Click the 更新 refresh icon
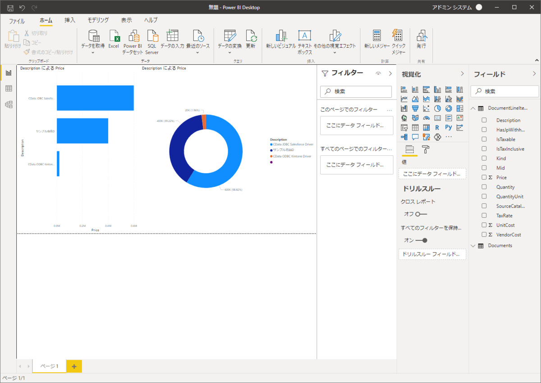The image size is (541, 383). 251,37
